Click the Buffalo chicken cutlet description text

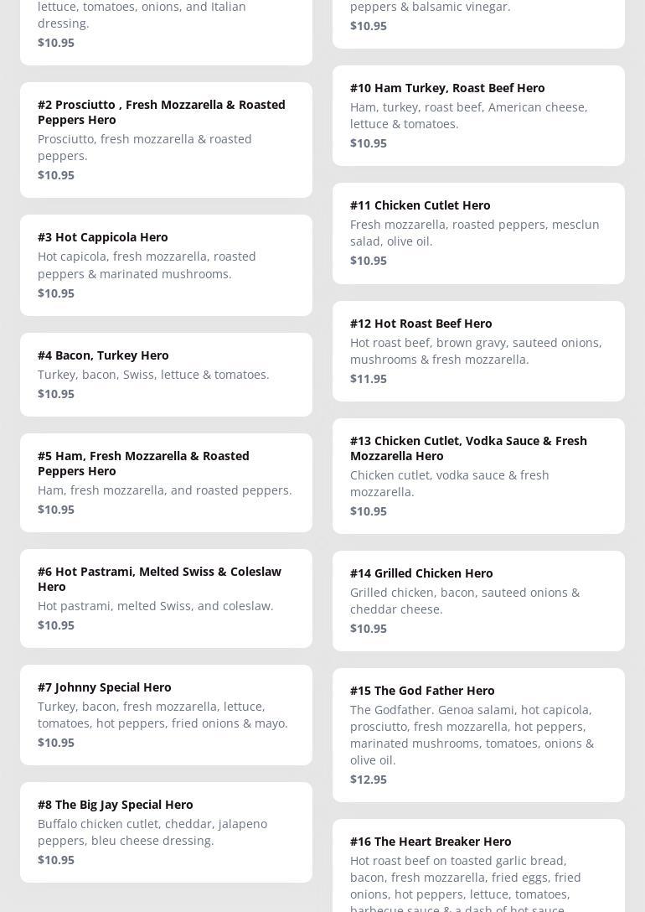click(x=152, y=832)
